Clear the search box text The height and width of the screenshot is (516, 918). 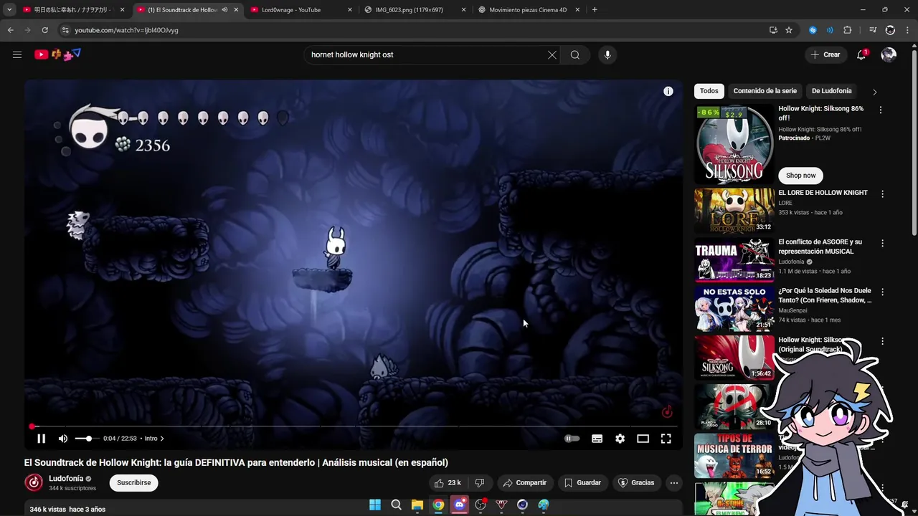click(552, 54)
